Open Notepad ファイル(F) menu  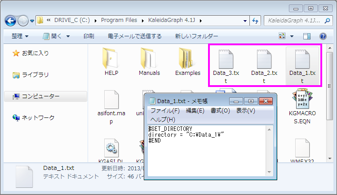(165, 111)
